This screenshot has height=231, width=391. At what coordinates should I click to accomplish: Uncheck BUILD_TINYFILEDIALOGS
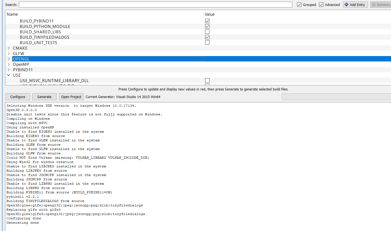(207, 37)
